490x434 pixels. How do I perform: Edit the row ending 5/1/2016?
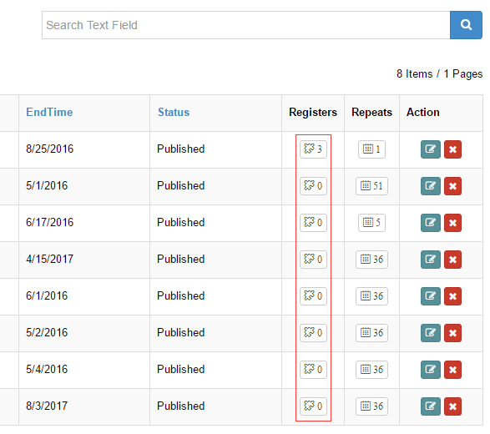430,186
